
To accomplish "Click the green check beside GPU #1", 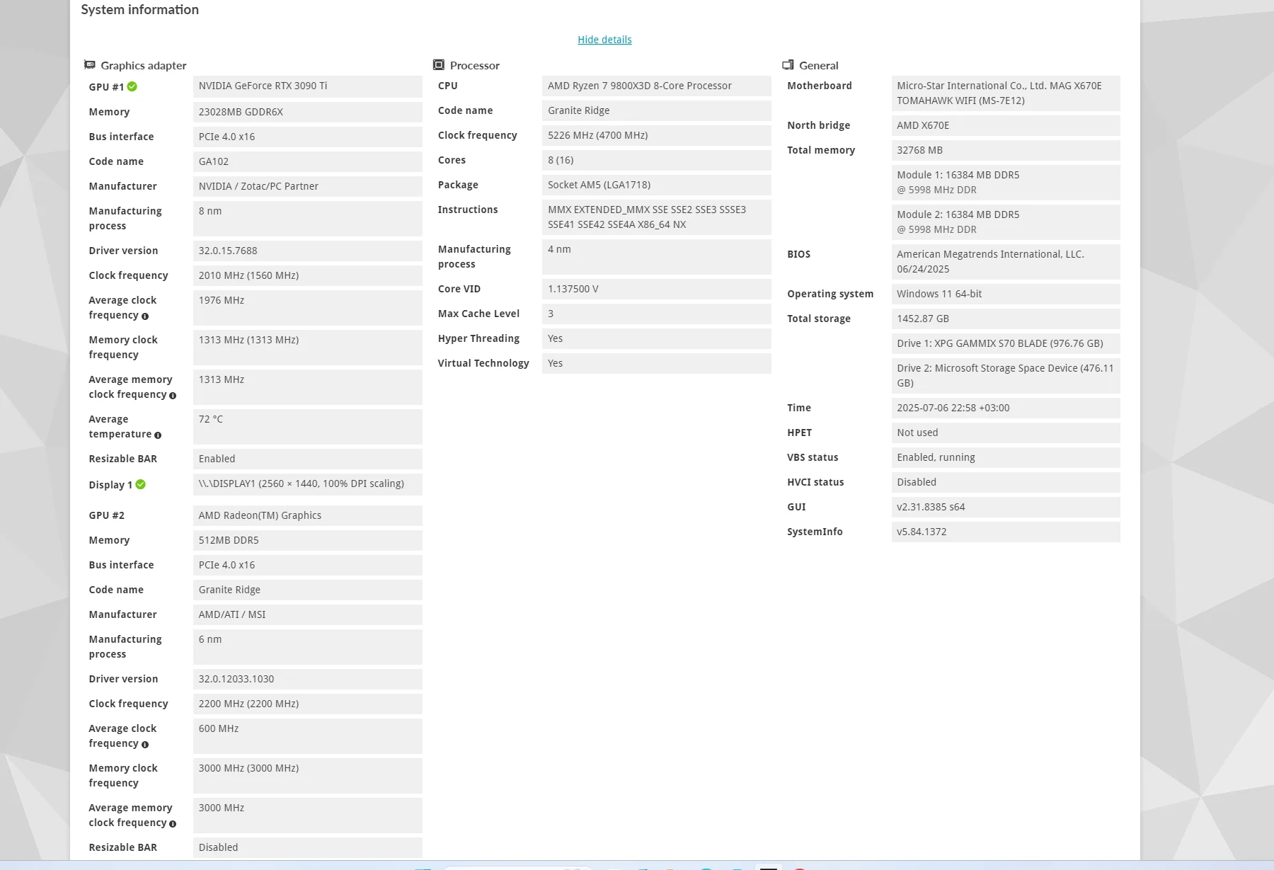I will (132, 86).
